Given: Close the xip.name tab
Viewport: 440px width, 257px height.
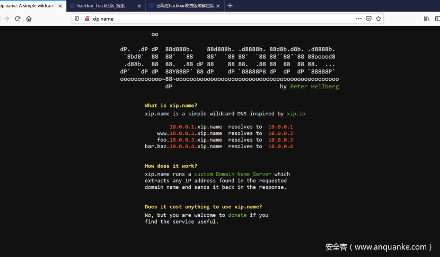Looking at the screenshot, I should [60, 6].
